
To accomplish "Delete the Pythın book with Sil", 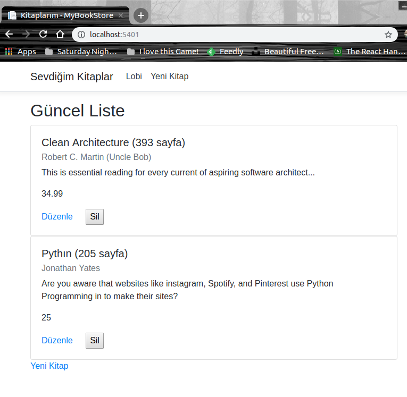I will click(x=95, y=341).
